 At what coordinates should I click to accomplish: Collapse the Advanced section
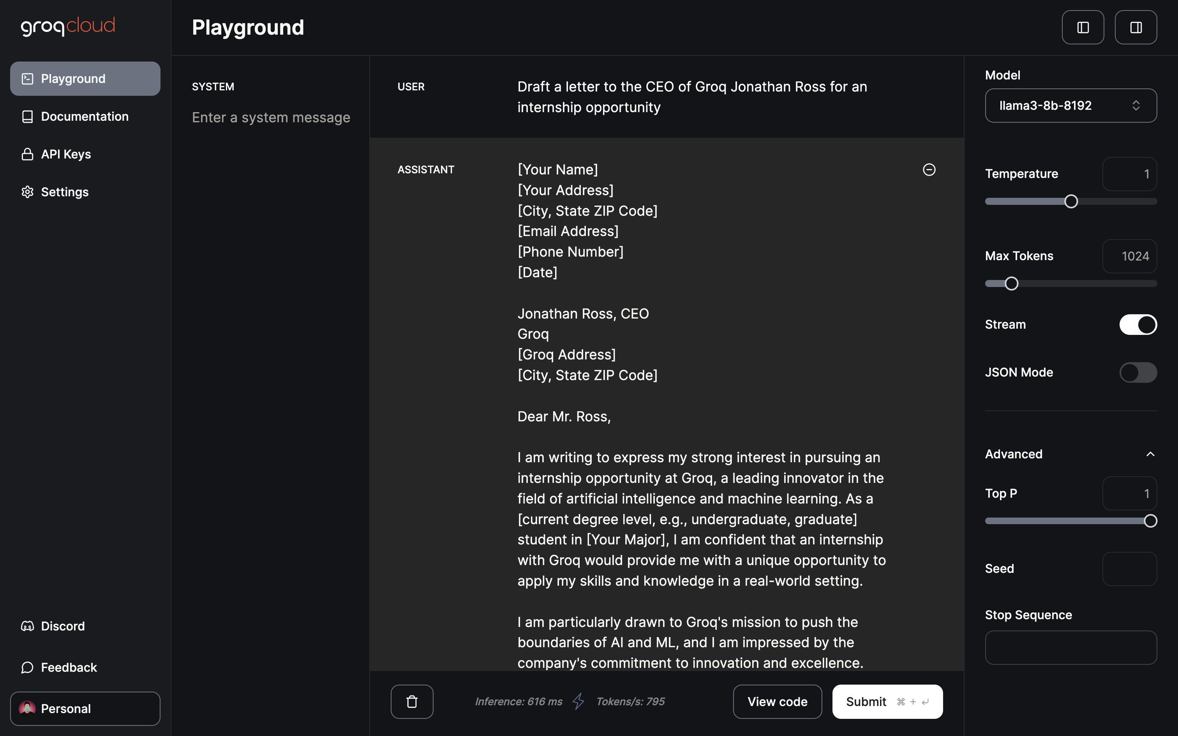click(1071, 454)
